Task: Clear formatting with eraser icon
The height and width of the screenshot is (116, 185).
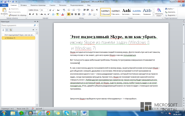Action: coord(64,10)
